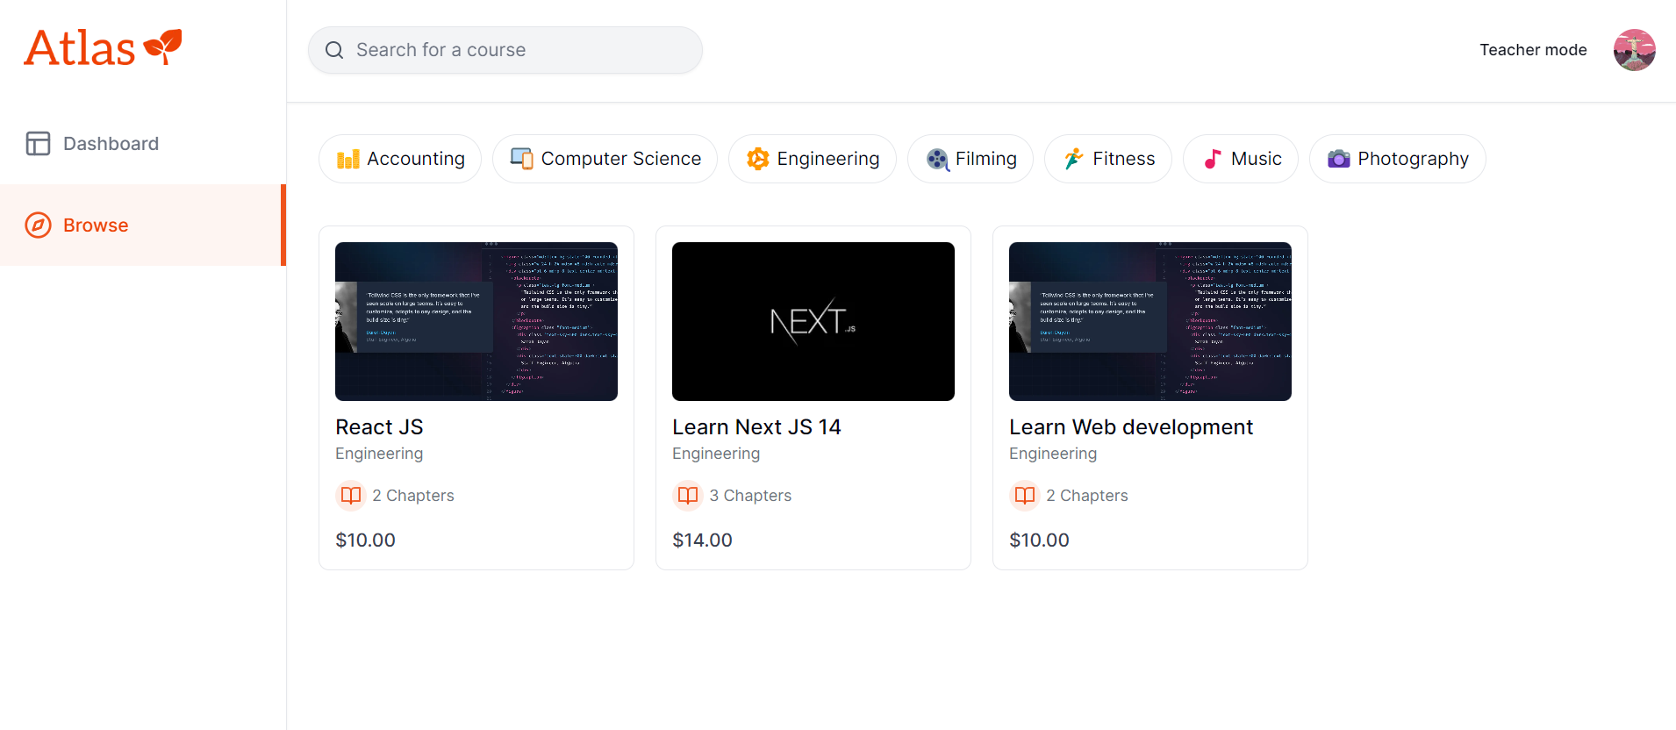1676x730 pixels.
Task: Focus the Search for a course field
Action: 505,50
